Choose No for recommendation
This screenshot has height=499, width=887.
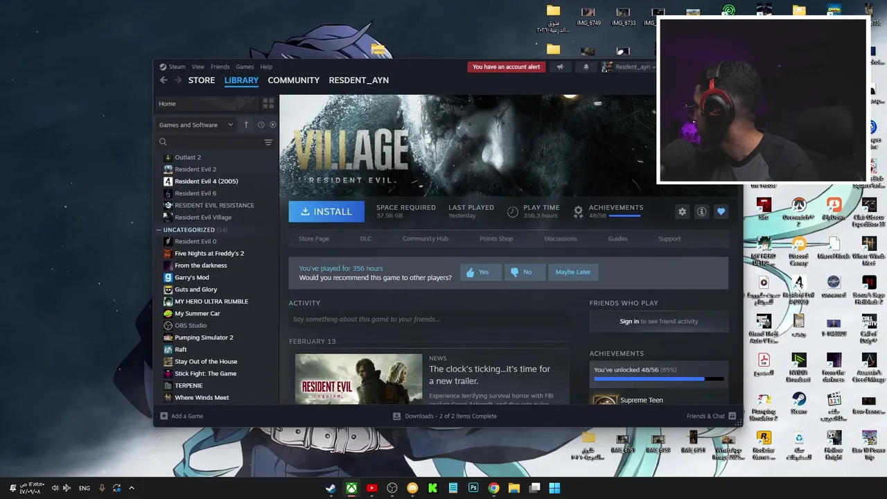point(525,272)
